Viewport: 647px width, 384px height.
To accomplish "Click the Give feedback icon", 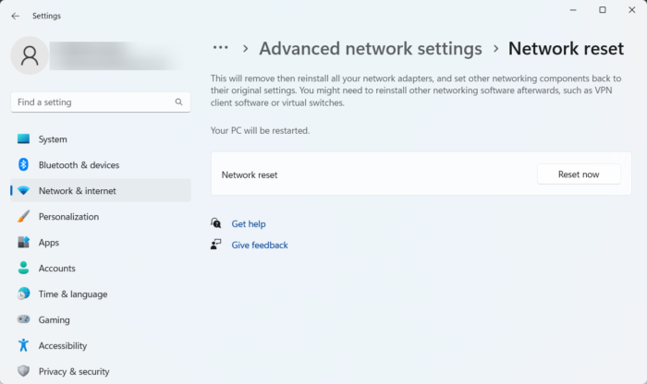I will tap(216, 245).
